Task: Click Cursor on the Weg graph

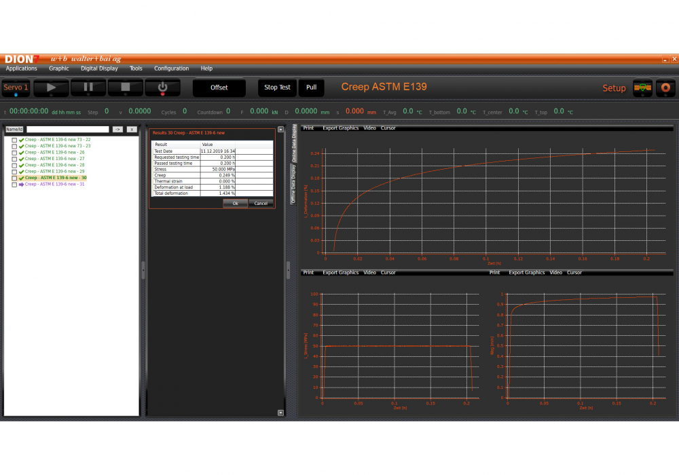Action: [574, 273]
